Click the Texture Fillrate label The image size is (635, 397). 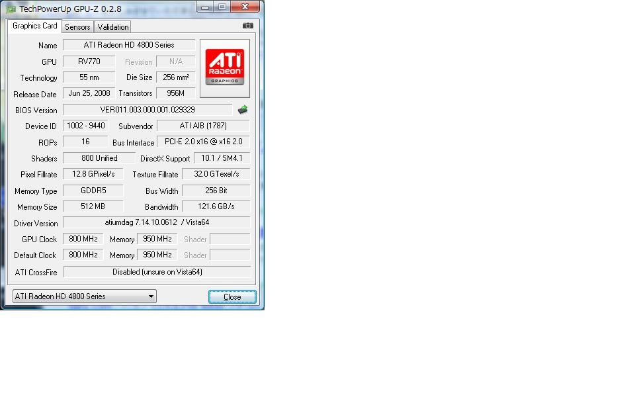tap(155, 175)
